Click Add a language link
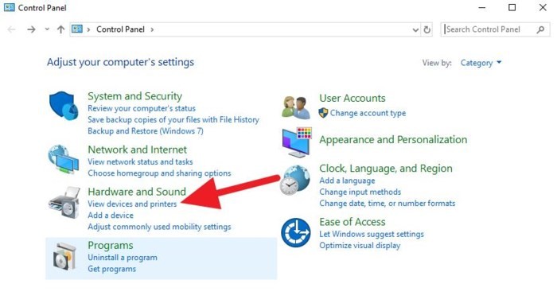 [x=347, y=181]
